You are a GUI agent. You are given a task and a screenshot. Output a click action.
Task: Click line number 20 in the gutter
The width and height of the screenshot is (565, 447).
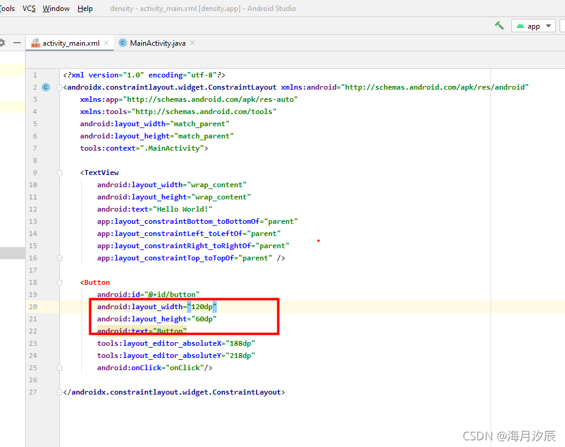[x=33, y=307]
